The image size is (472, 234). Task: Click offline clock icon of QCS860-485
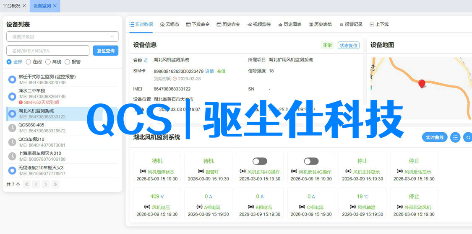(12, 128)
